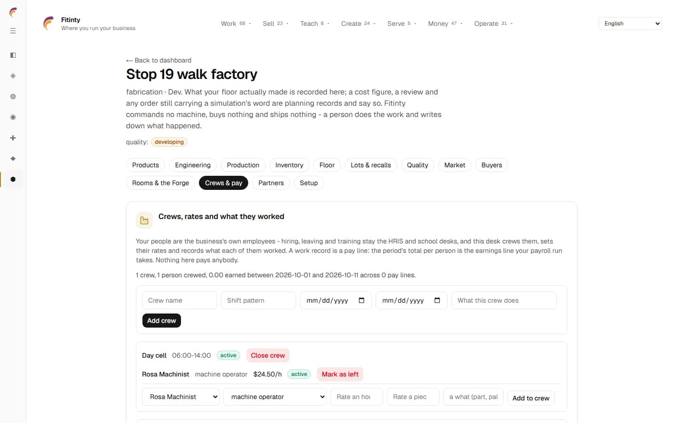Click the solid diamond sidebar icon
Screen dimensions: 677x423
click(13, 159)
